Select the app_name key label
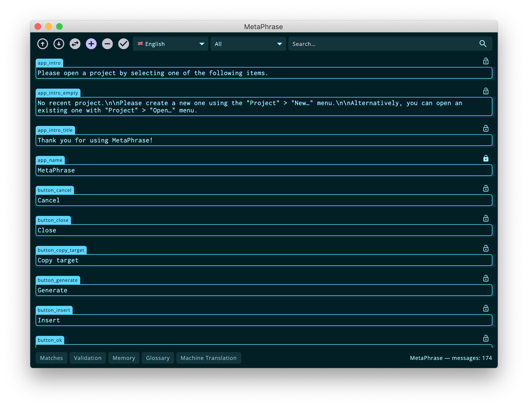 pyautogui.click(x=50, y=160)
